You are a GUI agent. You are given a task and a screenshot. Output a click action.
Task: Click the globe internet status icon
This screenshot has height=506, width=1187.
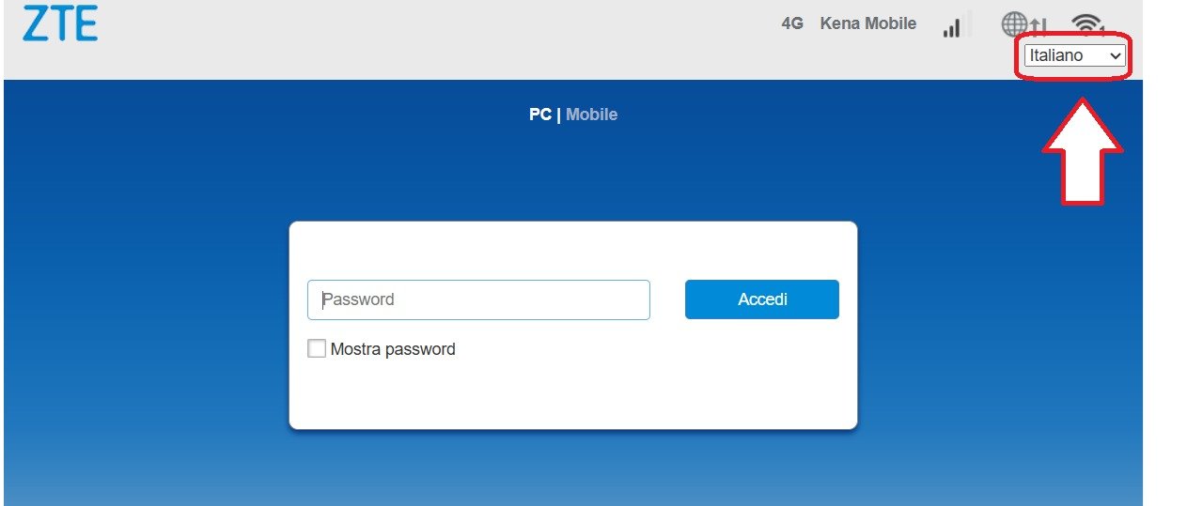click(1014, 24)
